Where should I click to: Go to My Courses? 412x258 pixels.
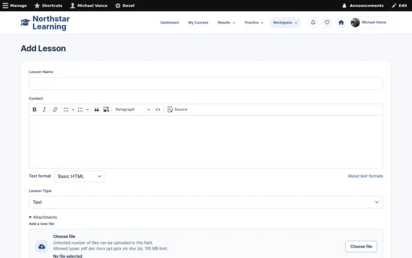point(198,22)
